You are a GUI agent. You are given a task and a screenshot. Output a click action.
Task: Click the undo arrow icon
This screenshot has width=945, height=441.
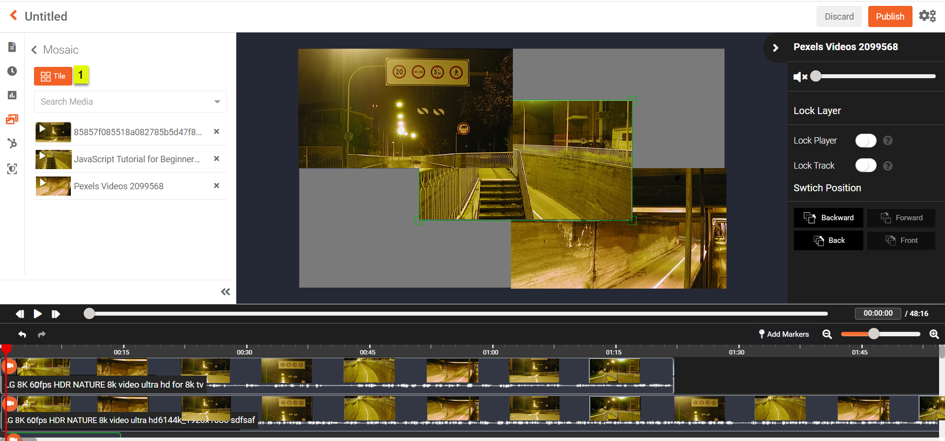click(x=22, y=334)
